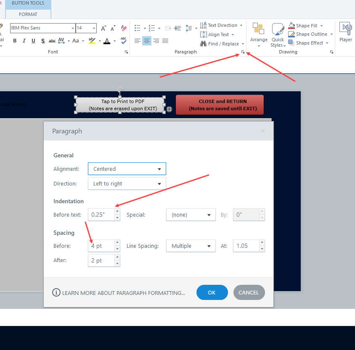Viewport: 355px width, 350px height.
Task: Select the Button Tools contextual tab
Action: coord(28,3)
